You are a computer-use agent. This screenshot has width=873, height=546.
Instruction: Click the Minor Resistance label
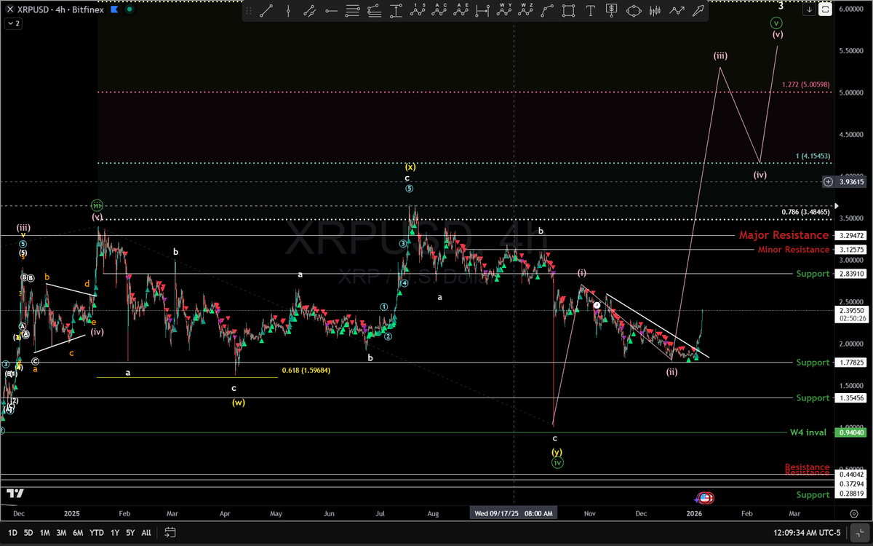click(793, 250)
